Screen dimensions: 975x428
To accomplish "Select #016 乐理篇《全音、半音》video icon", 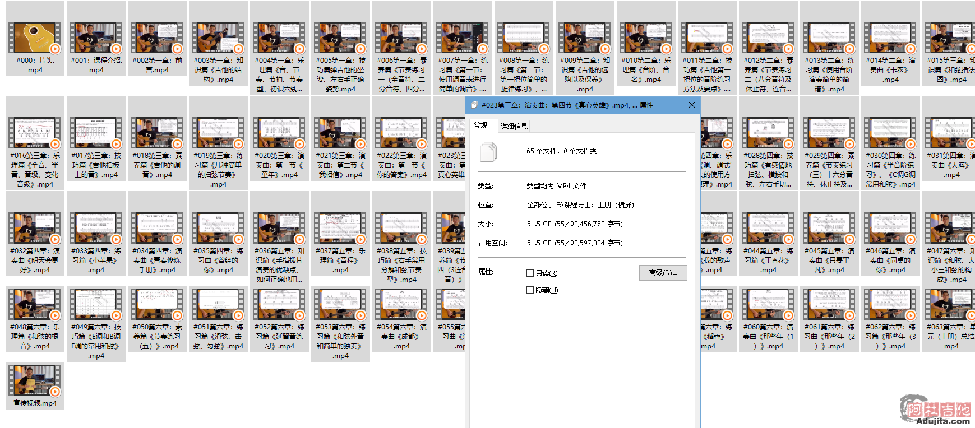I will click(x=35, y=133).
